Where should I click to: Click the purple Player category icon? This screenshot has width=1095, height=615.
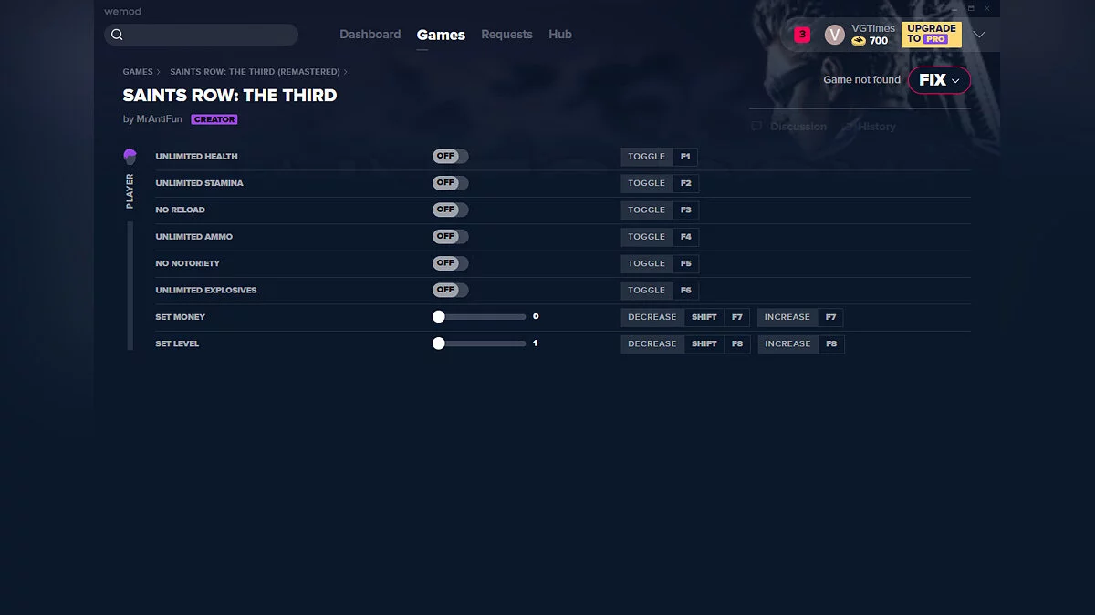pyautogui.click(x=130, y=157)
